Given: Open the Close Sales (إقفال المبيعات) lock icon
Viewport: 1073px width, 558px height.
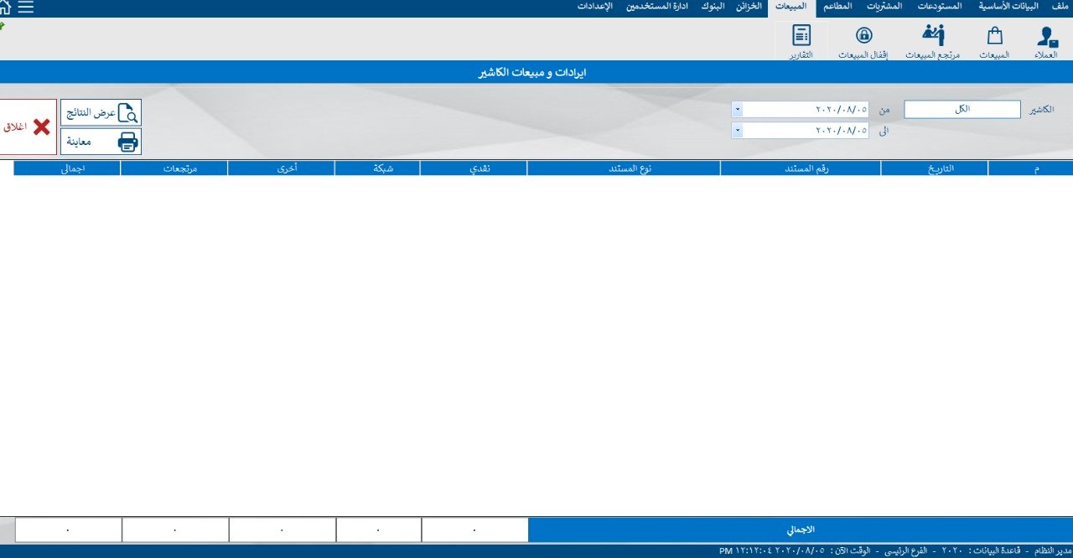Looking at the screenshot, I should [863, 42].
